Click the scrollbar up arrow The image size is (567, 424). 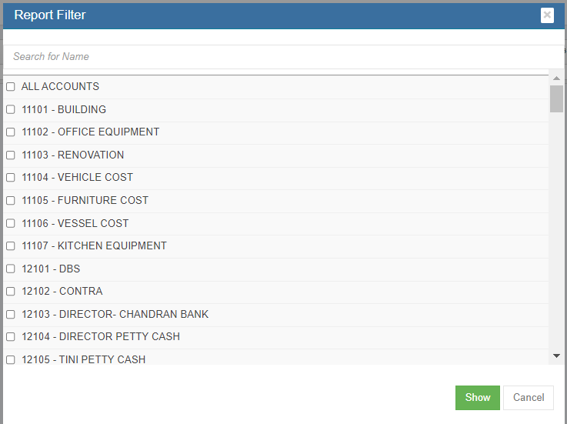click(x=556, y=78)
